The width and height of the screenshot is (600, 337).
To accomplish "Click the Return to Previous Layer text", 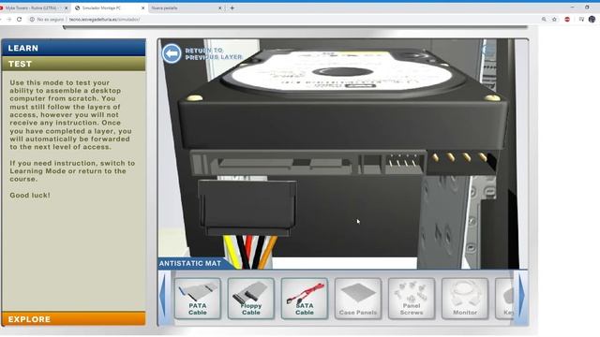I will pos(214,54).
